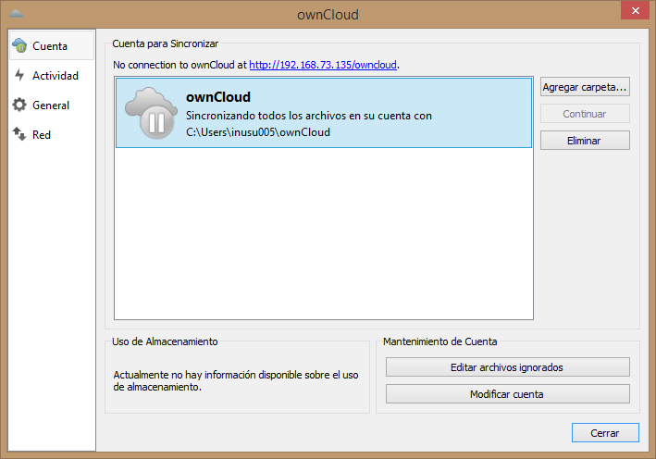656x459 pixels.
Task: Open the http://192.168.73.135/owncloud link
Action: point(323,65)
